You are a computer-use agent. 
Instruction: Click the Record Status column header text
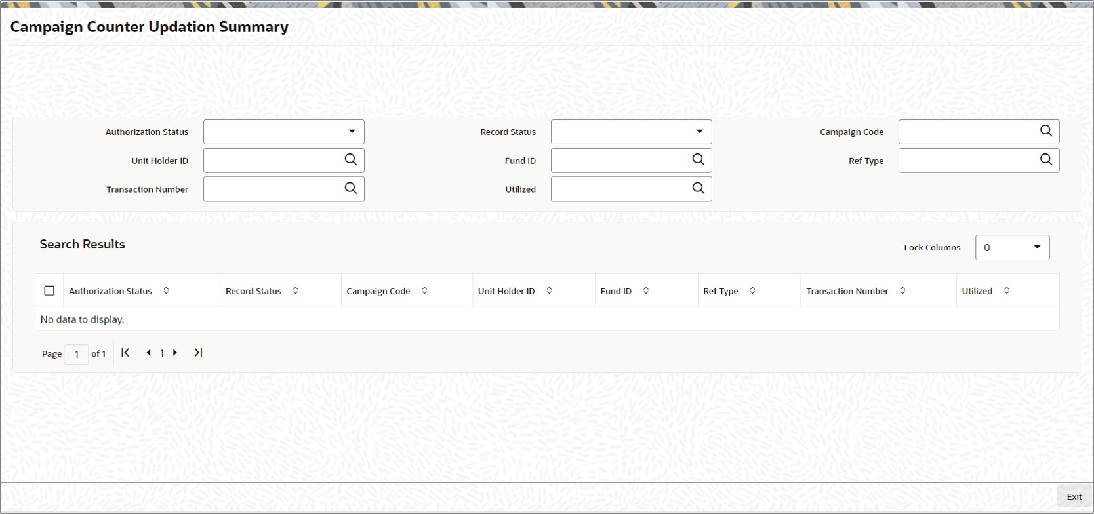(x=253, y=291)
